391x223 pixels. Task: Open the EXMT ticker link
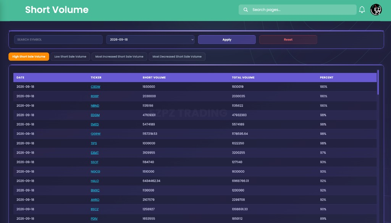pyautogui.click(x=95, y=153)
